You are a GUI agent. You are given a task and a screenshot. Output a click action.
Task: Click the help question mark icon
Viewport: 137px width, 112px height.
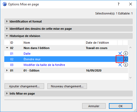click(x=119, y=4)
